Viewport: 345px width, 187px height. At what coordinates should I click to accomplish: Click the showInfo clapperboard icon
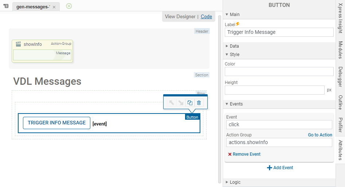[x=18, y=44]
